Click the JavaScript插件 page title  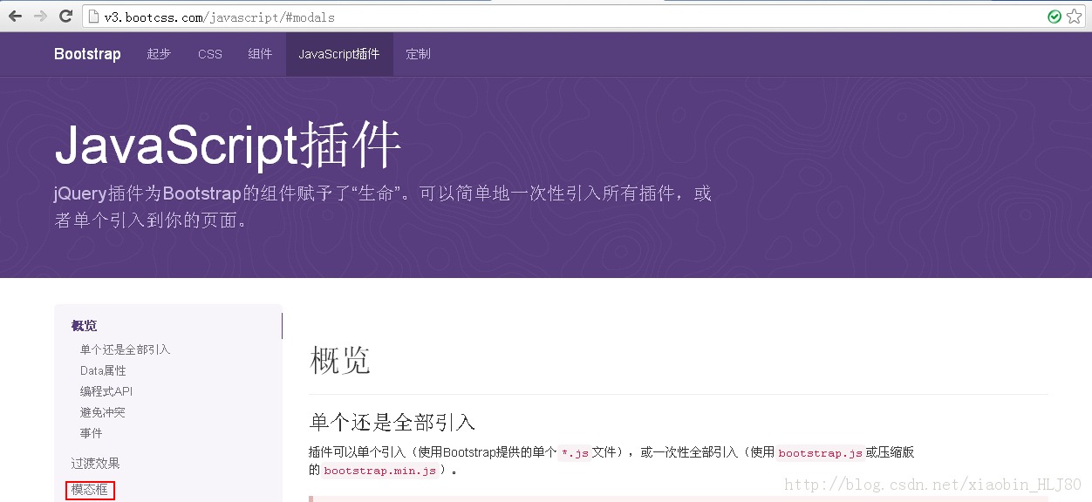(x=228, y=146)
